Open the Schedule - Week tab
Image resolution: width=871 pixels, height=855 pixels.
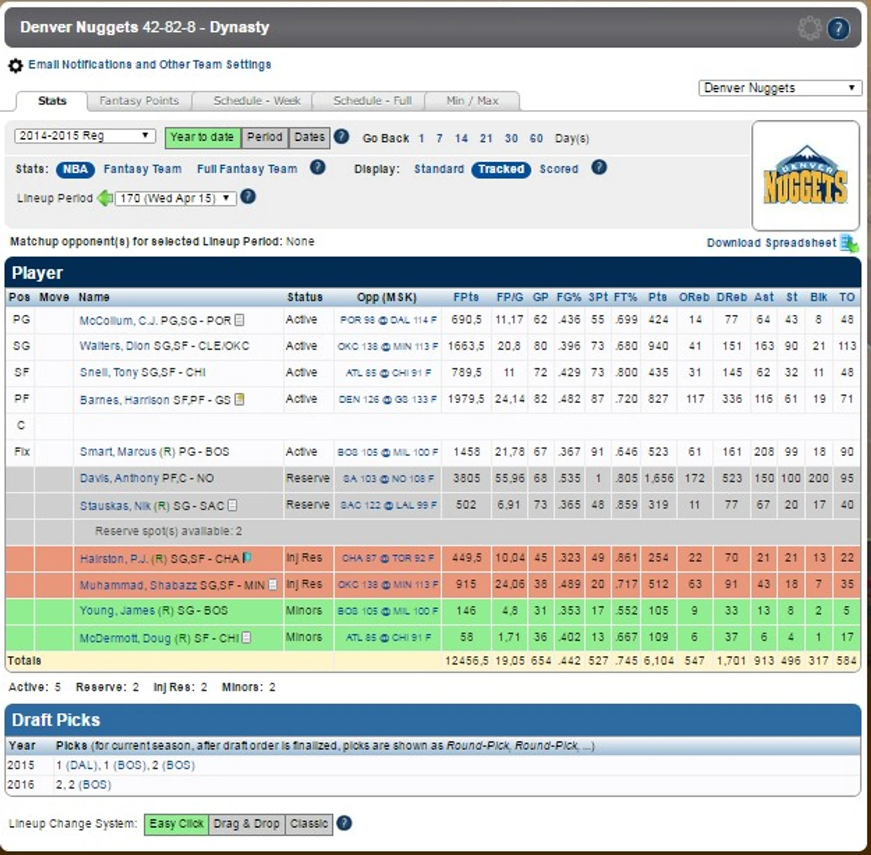(257, 101)
